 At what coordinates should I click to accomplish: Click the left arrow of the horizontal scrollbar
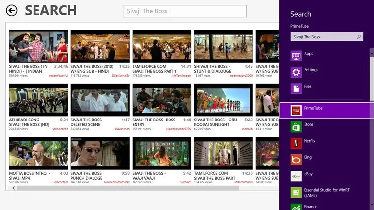coord(14,188)
